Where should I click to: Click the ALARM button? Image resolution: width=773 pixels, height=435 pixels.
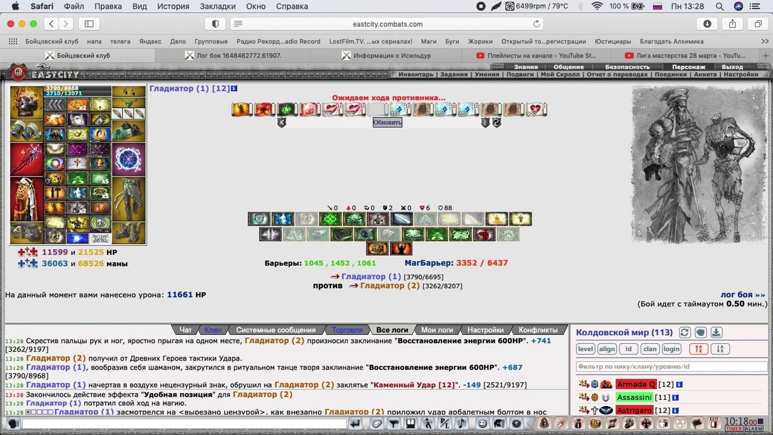[x=754, y=428]
